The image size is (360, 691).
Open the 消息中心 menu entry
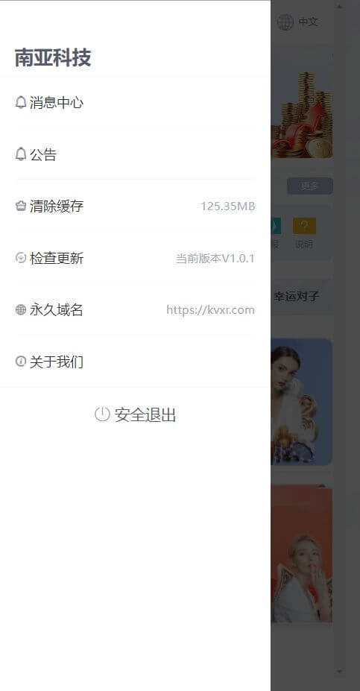tap(135, 103)
